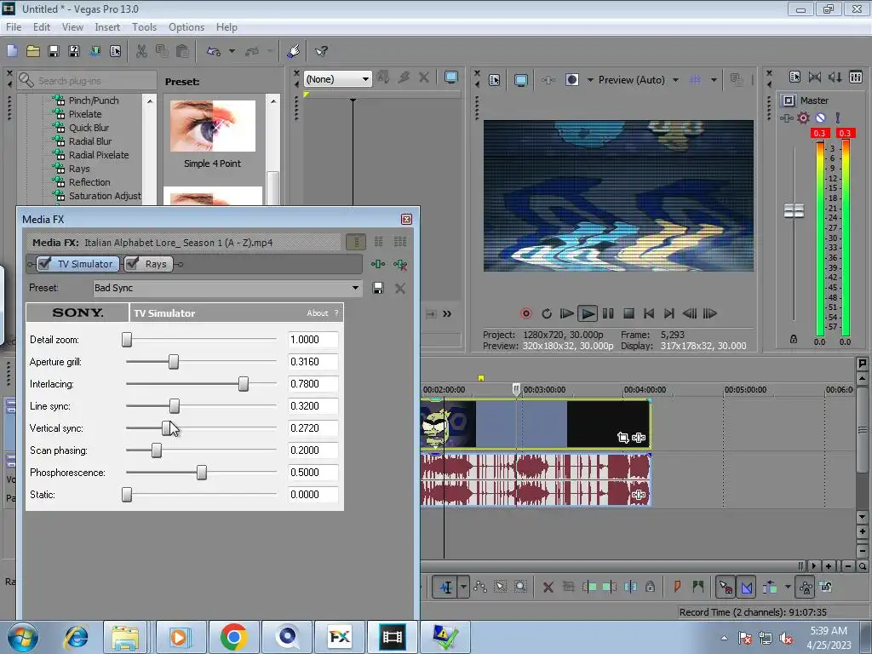
Task: Click the Cut scissors icon in the toolbar
Action: click(x=142, y=51)
